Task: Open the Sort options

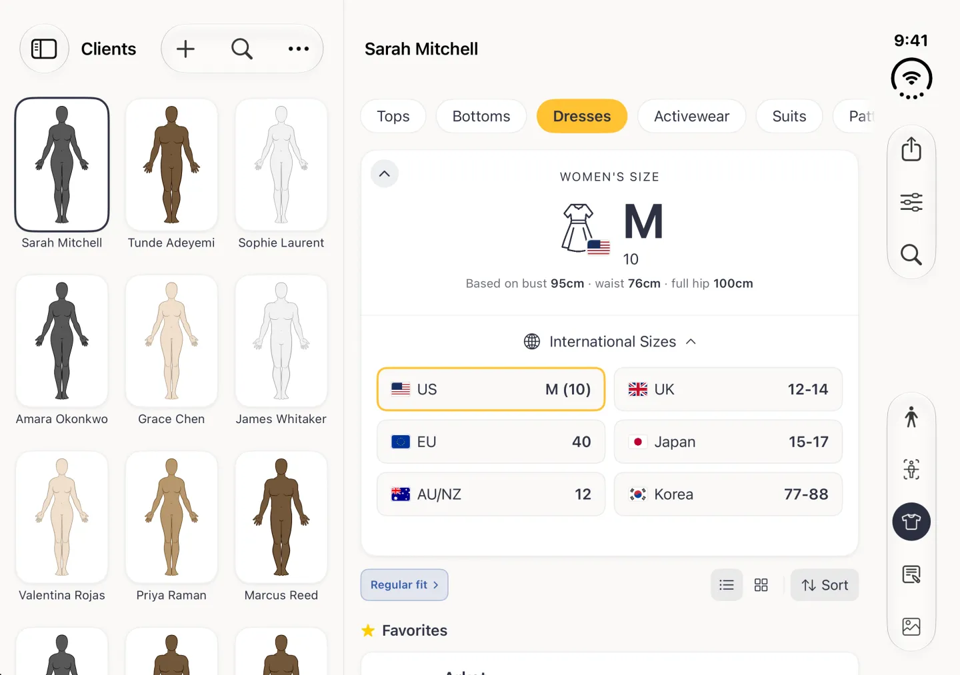Action: 825,585
